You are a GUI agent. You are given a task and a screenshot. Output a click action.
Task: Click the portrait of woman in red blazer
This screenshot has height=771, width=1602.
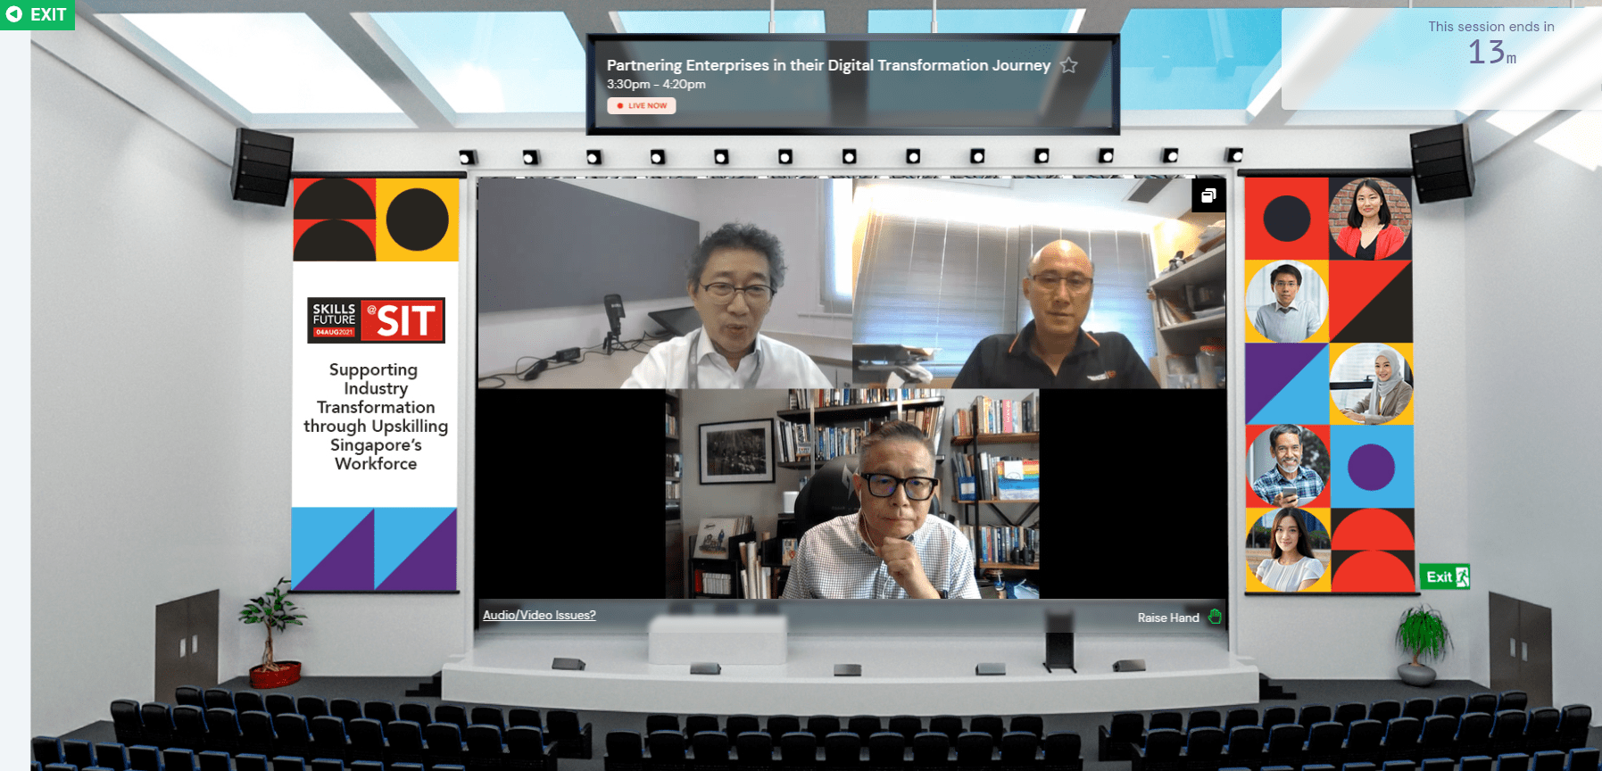1369,219
